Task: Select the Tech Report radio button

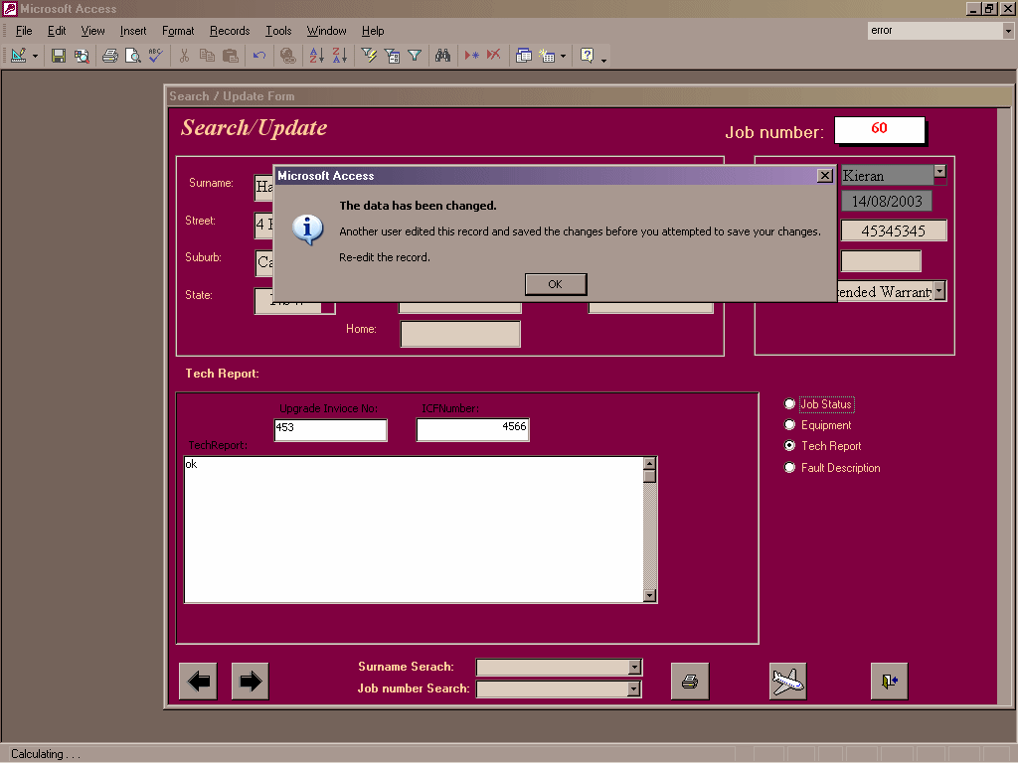Action: click(789, 446)
